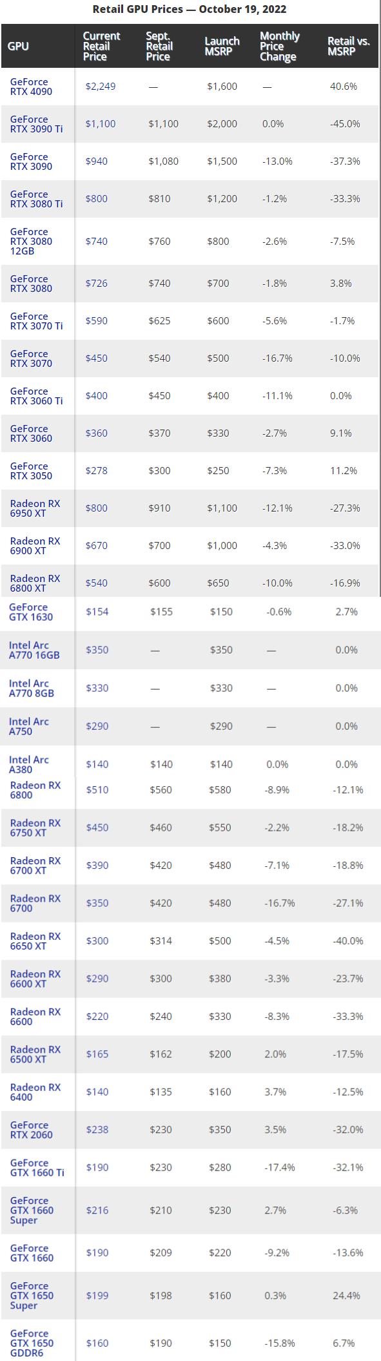The width and height of the screenshot is (381, 1361).
Task: Select the $2,249 RTX 4090 price link
Action: click(x=100, y=87)
